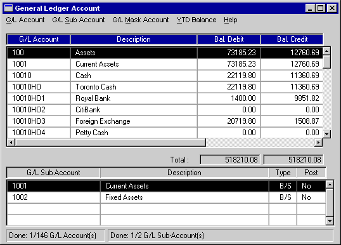Click the sub-account grid scroll up arrow
This screenshot has width=341, height=245.
point(330,185)
